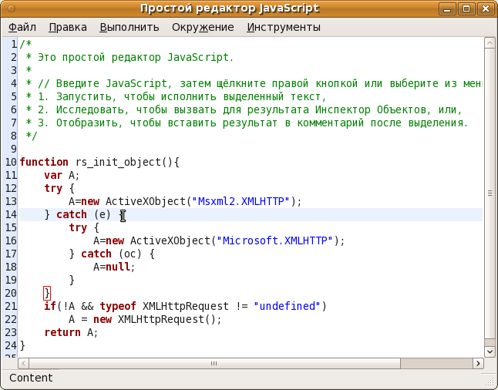This screenshot has width=498, height=390.
Task: Click the window menu icon in title bar
Action: pyautogui.click(x=11, y=8)
